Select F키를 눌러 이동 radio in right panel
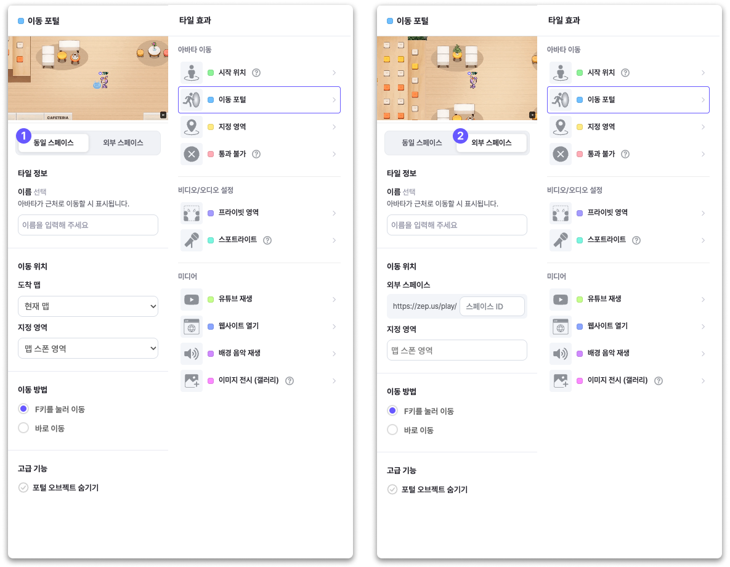The width and height of the screenshot is (730, 567). pyautogui.click(x=392, y=410)
